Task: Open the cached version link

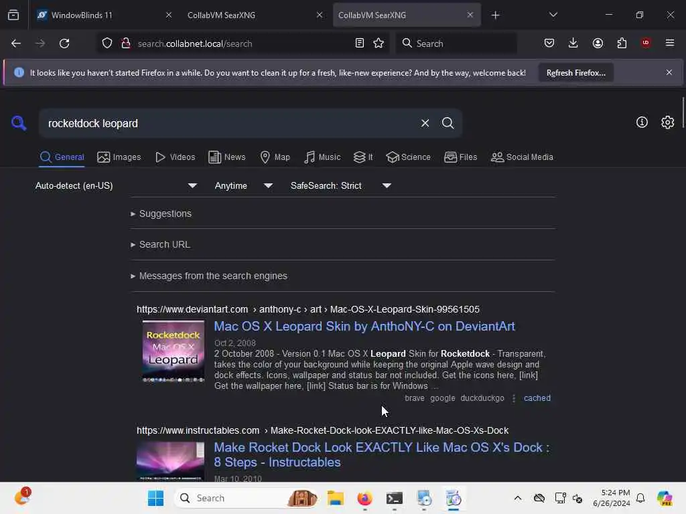Action: (537, 398)
